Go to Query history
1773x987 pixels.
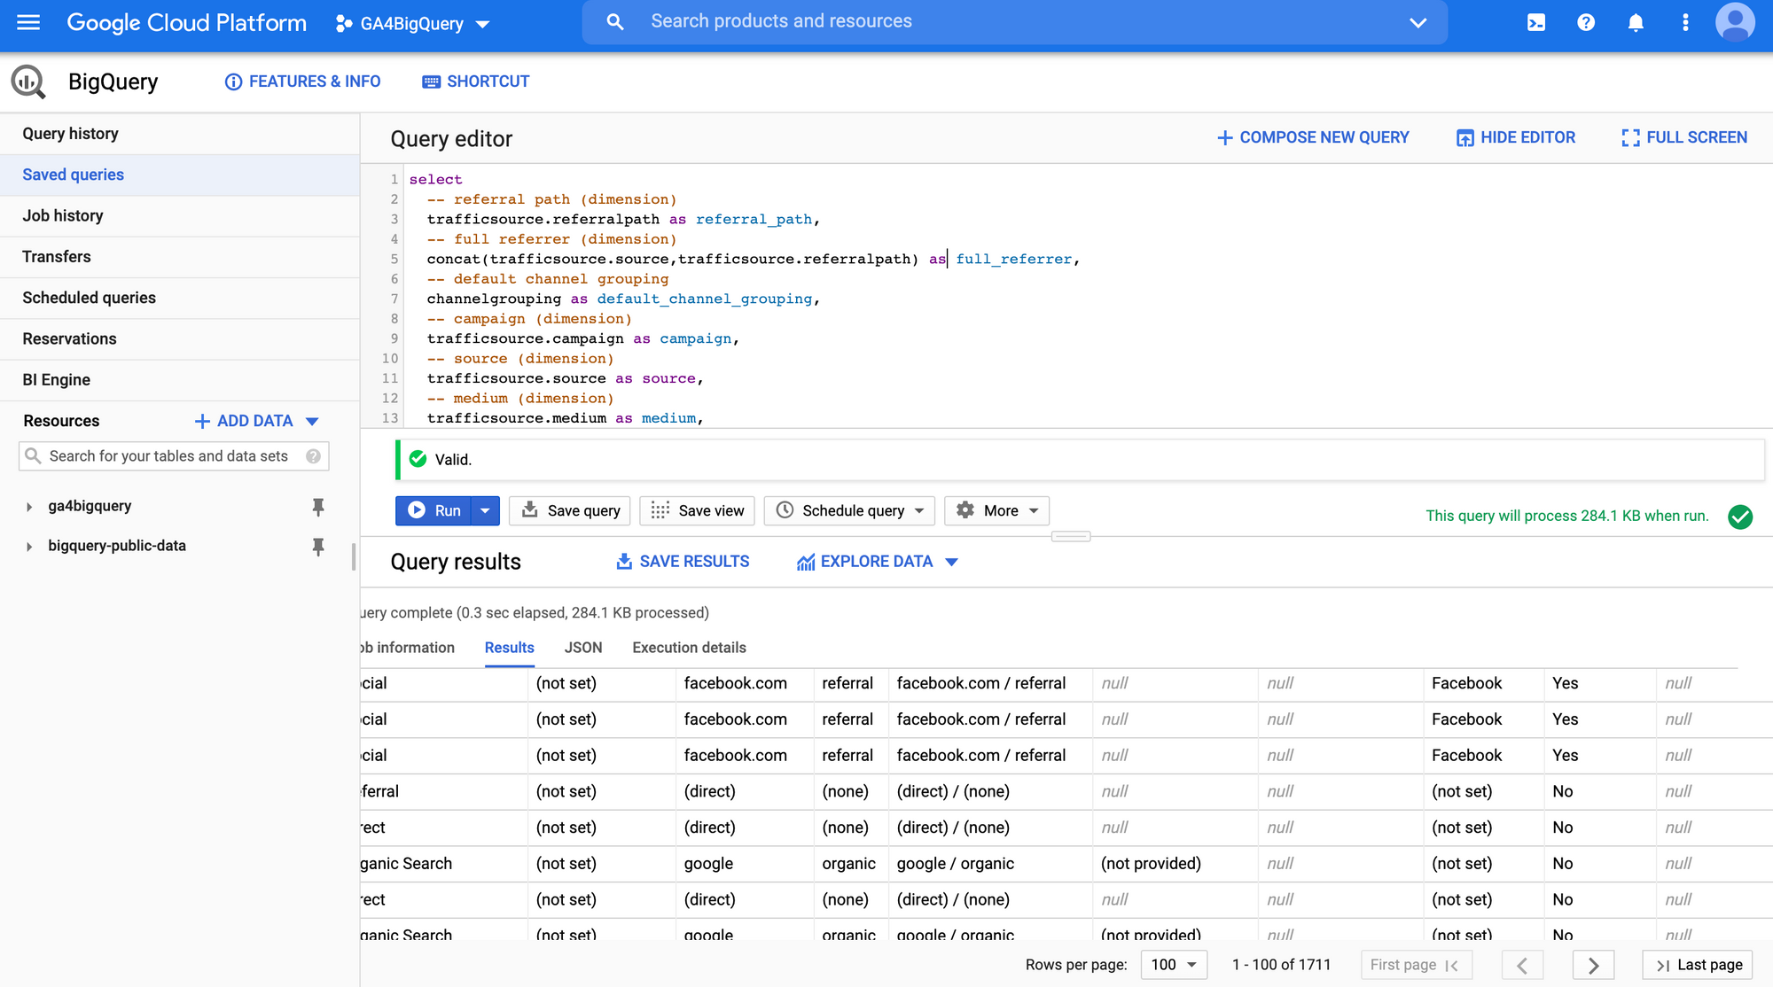179,134
